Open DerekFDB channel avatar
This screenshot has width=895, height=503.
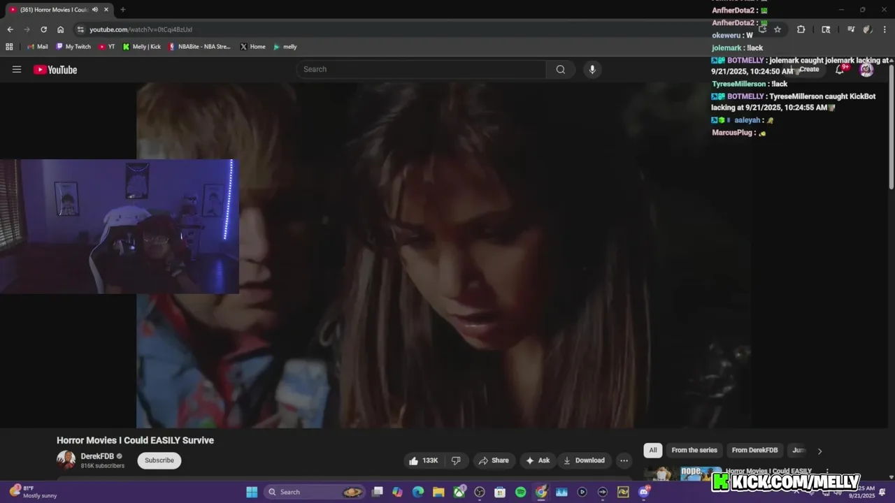(66, 460)
